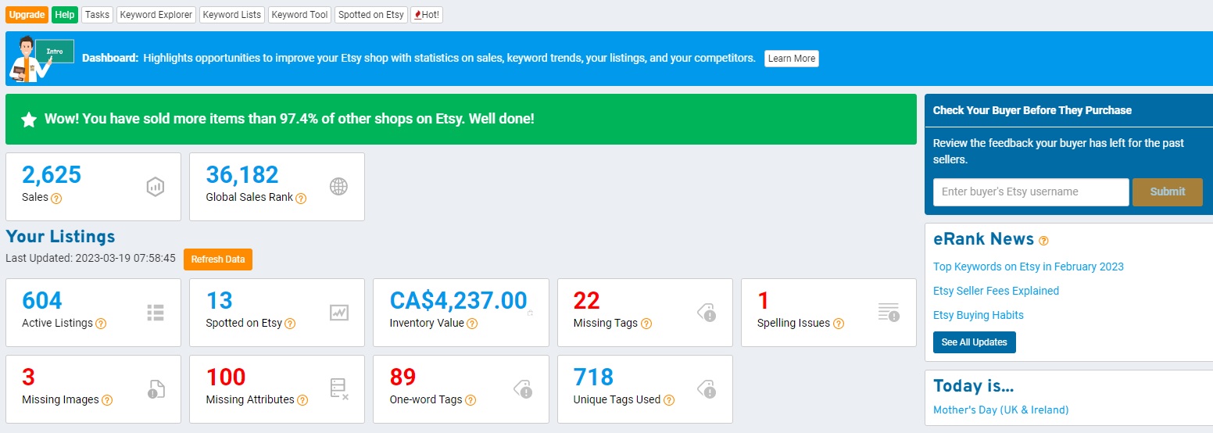Screen dimensions: 1213x433
Task: Click the Last Updated timestamp text
Action: tap(91, 258)
